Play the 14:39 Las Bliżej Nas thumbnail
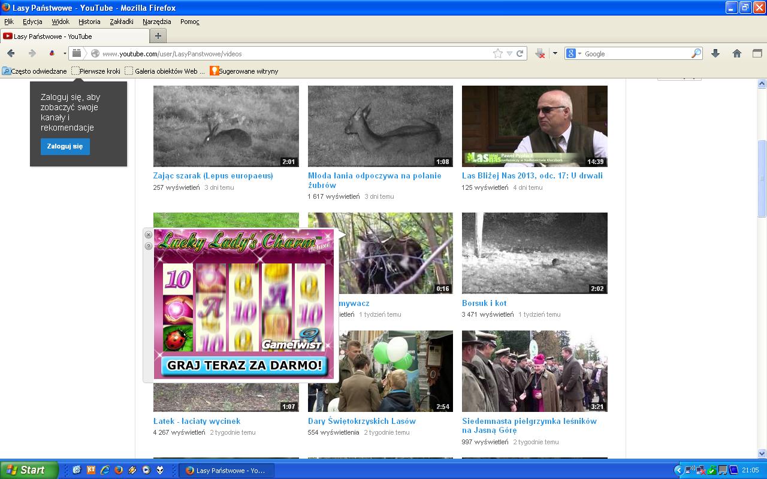Viewport: 767px width, 479px height. pos(535,126)
